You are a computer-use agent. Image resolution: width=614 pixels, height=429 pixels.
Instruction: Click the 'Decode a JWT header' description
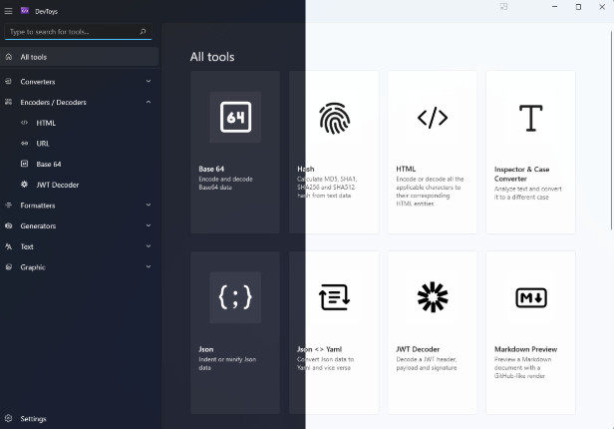427,363
